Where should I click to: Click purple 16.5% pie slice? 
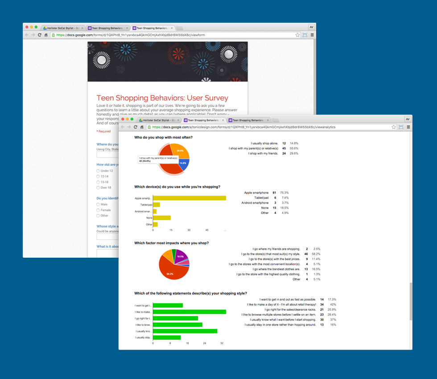click(180, 256)
